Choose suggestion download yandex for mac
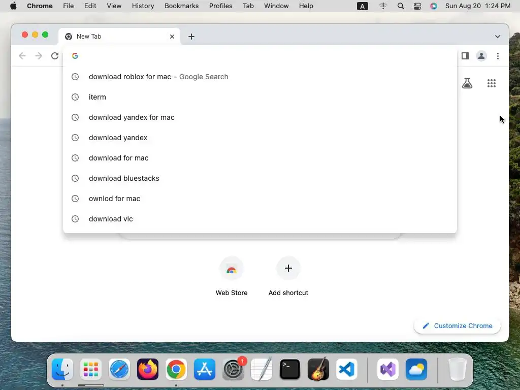Image resolution: width=520 pixels, height=390 pixels. (x=260, y=117)
